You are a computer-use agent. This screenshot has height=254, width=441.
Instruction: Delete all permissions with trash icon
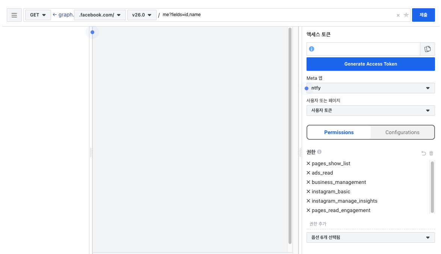pos(431,153)
